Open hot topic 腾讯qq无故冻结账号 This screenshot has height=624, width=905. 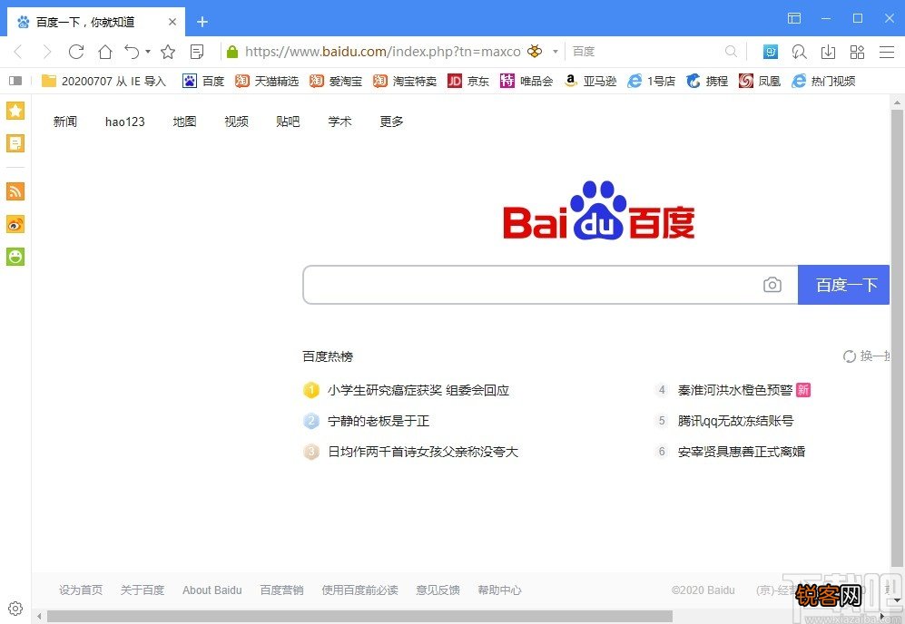tap(736, 421)
